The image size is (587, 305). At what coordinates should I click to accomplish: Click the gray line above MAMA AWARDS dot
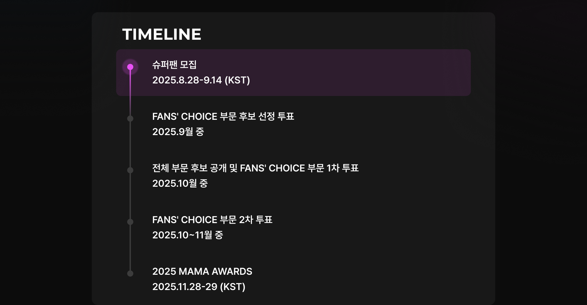tap(130, 248)
